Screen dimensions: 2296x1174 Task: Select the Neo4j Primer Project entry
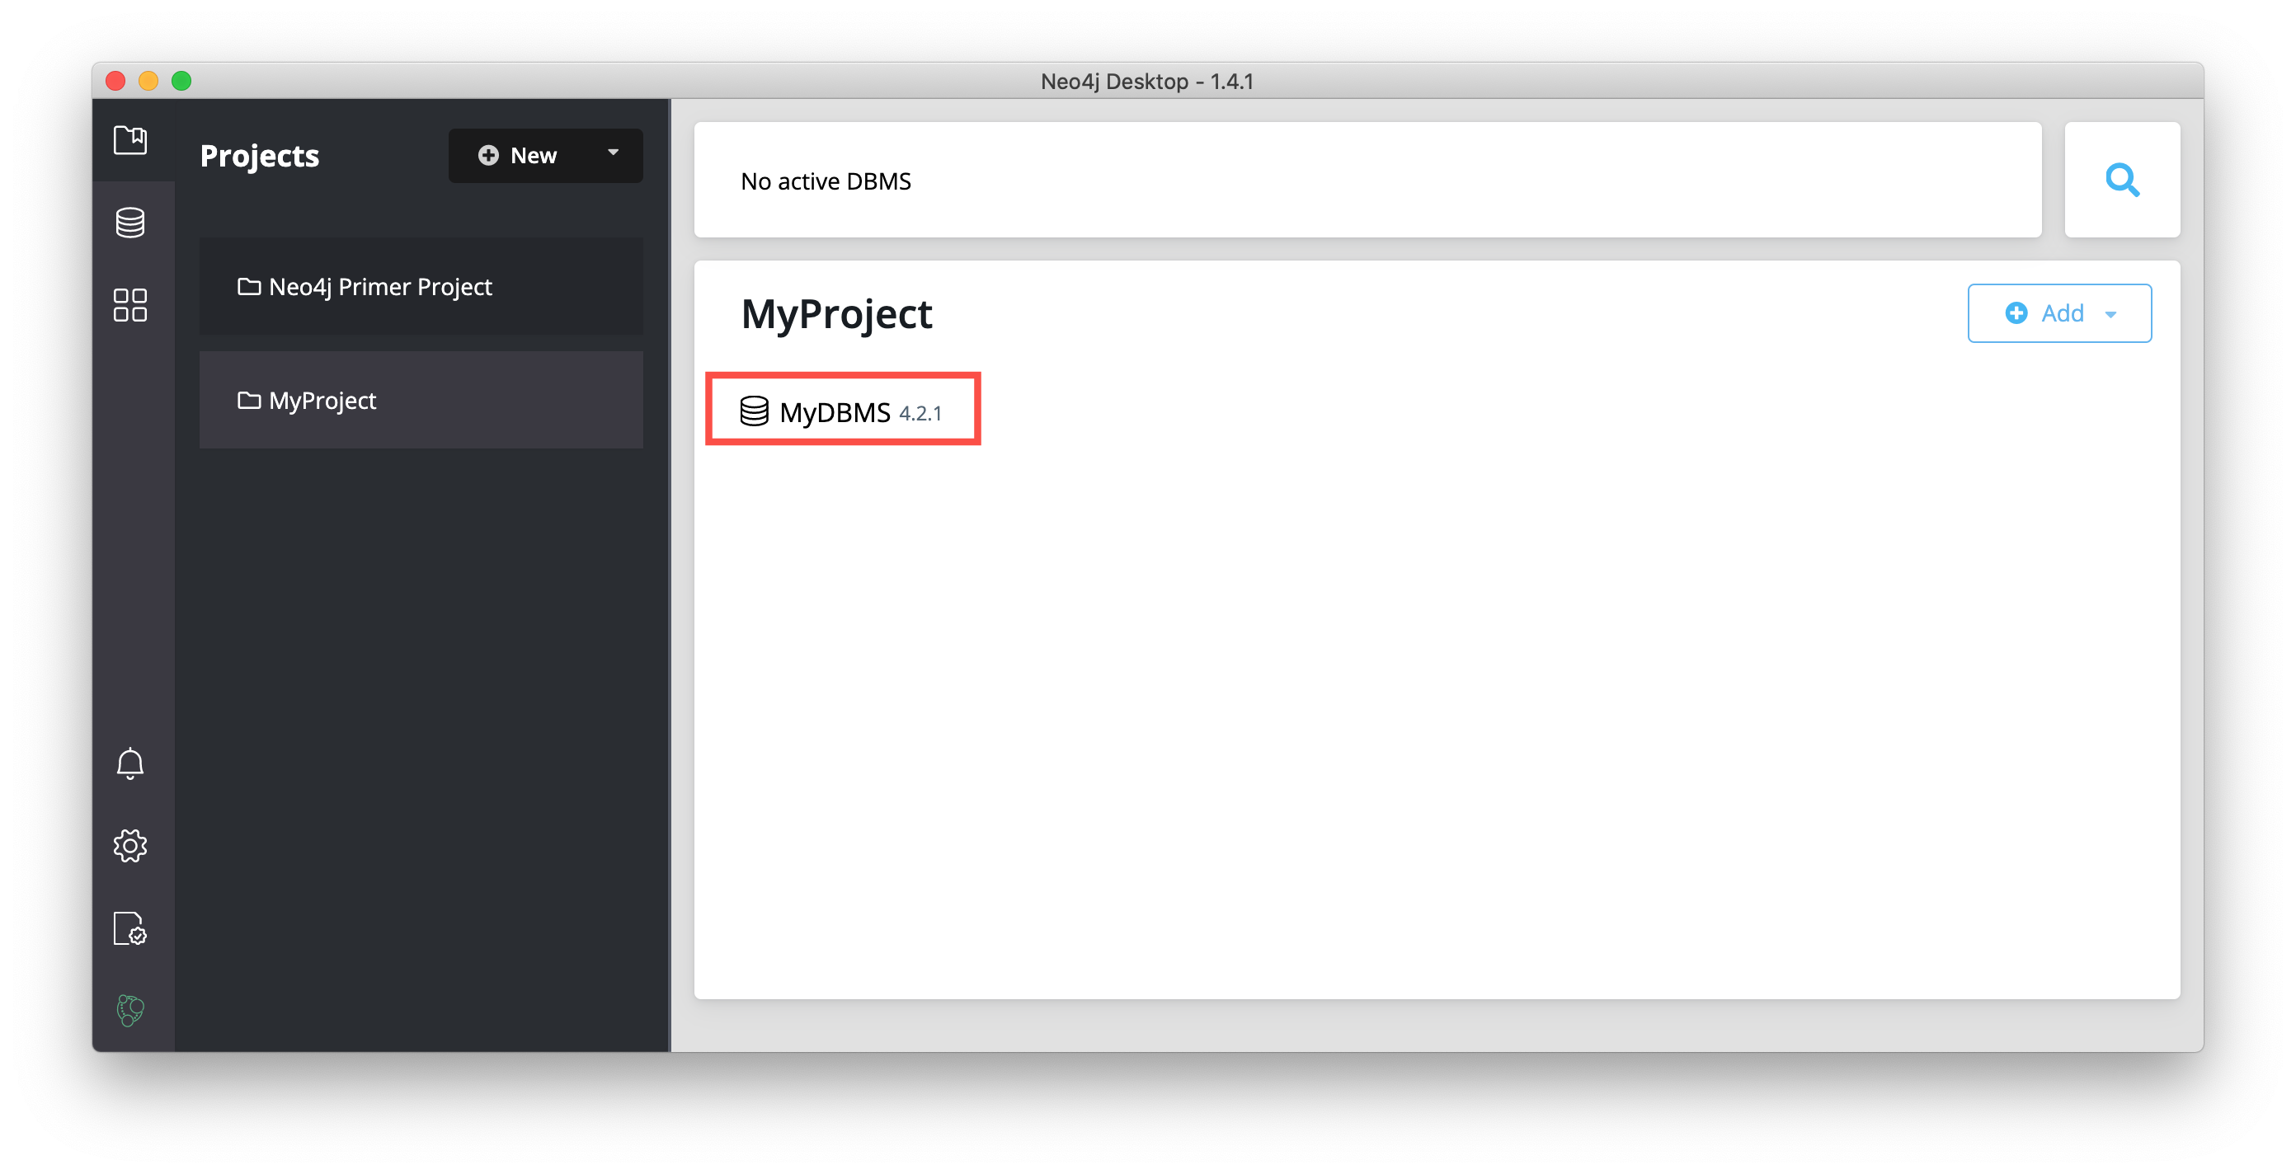pos(421,286)
